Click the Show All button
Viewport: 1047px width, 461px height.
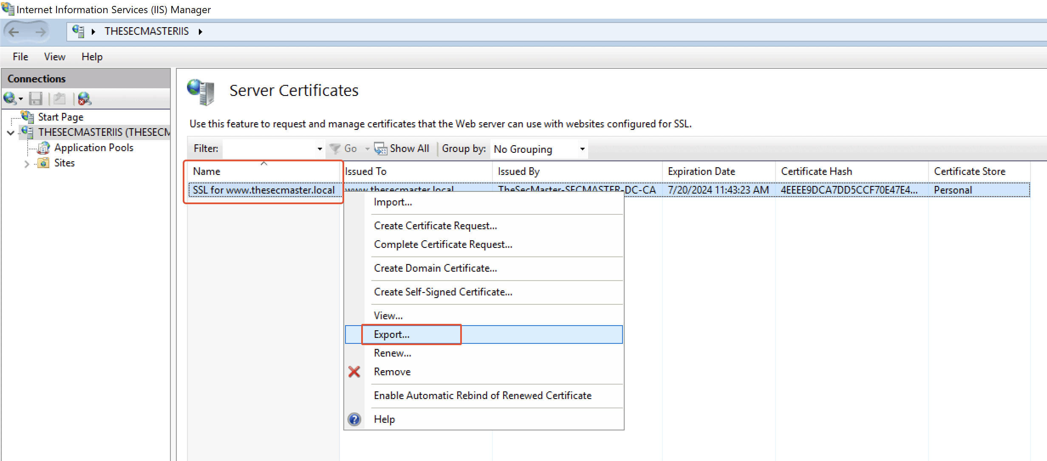(402, 149)
